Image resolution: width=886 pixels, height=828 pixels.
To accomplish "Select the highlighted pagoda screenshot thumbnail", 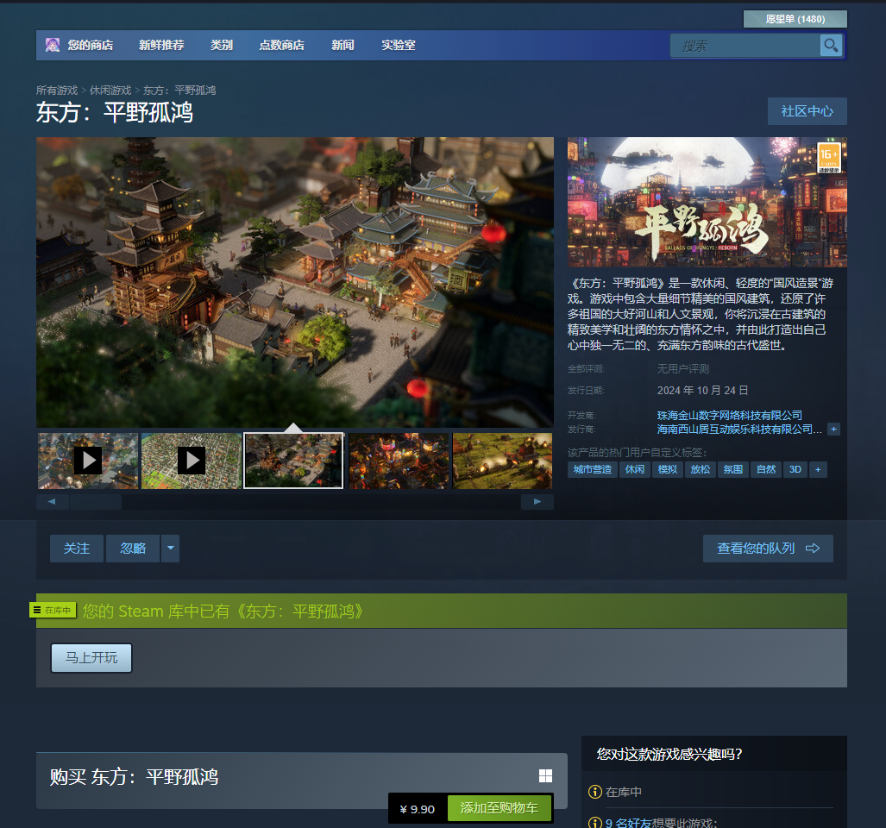I will [293, 461].
